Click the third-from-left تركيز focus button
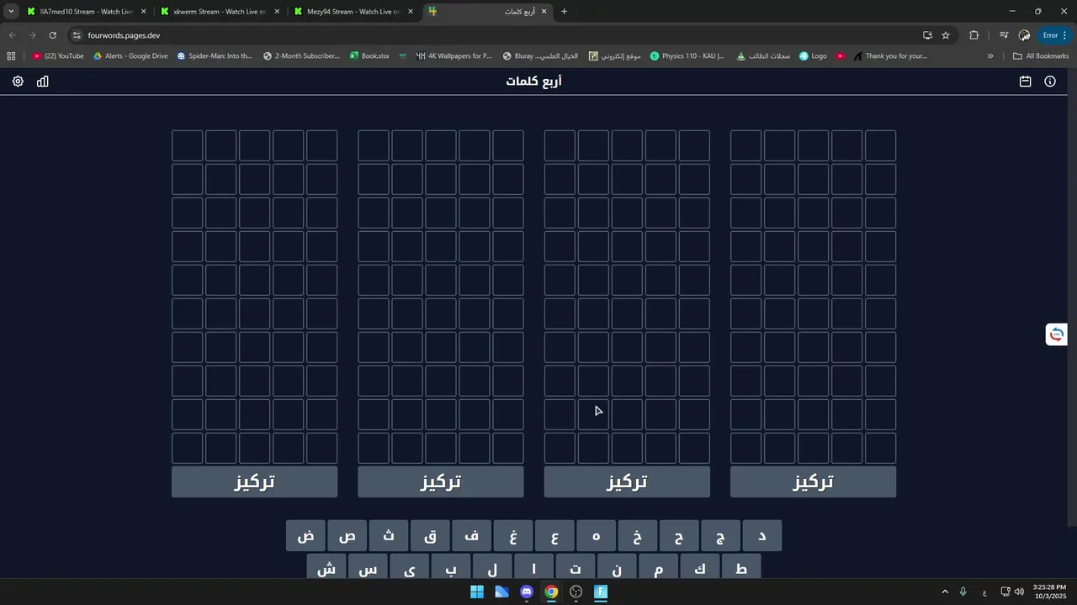The image size is (1077, 605). (x=627, y=482)
